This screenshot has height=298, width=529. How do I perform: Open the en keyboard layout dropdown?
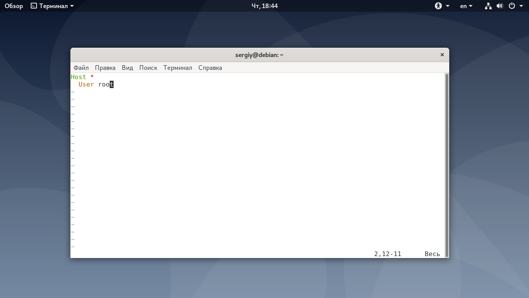click(x=466, y=6)
